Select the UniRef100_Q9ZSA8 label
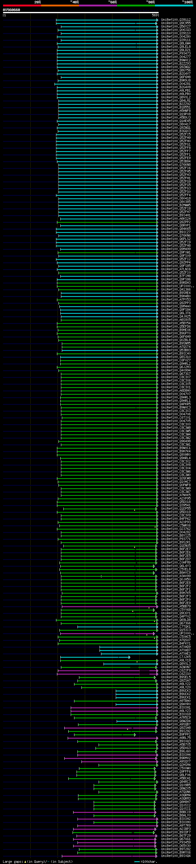The height and width of the screenshot is (864, 196). (176, 728)
